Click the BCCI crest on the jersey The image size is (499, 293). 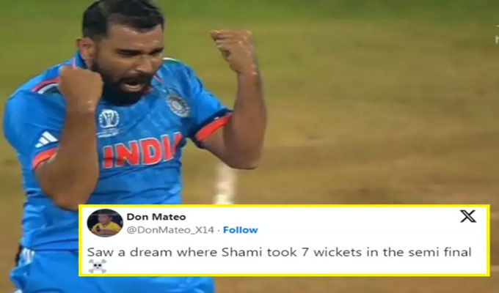pos(178,105)
